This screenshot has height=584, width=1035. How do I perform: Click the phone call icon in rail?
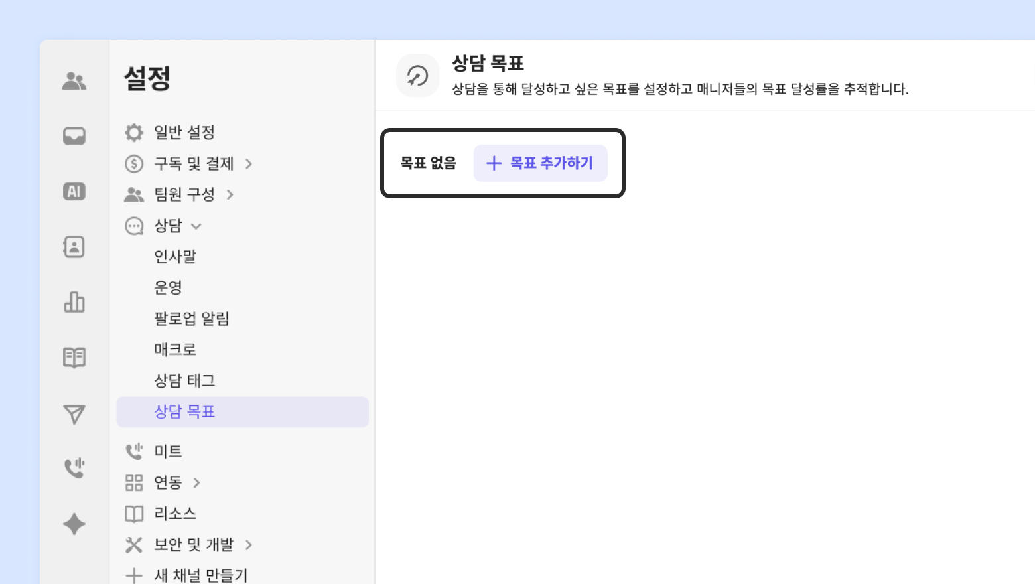(74, 468)
